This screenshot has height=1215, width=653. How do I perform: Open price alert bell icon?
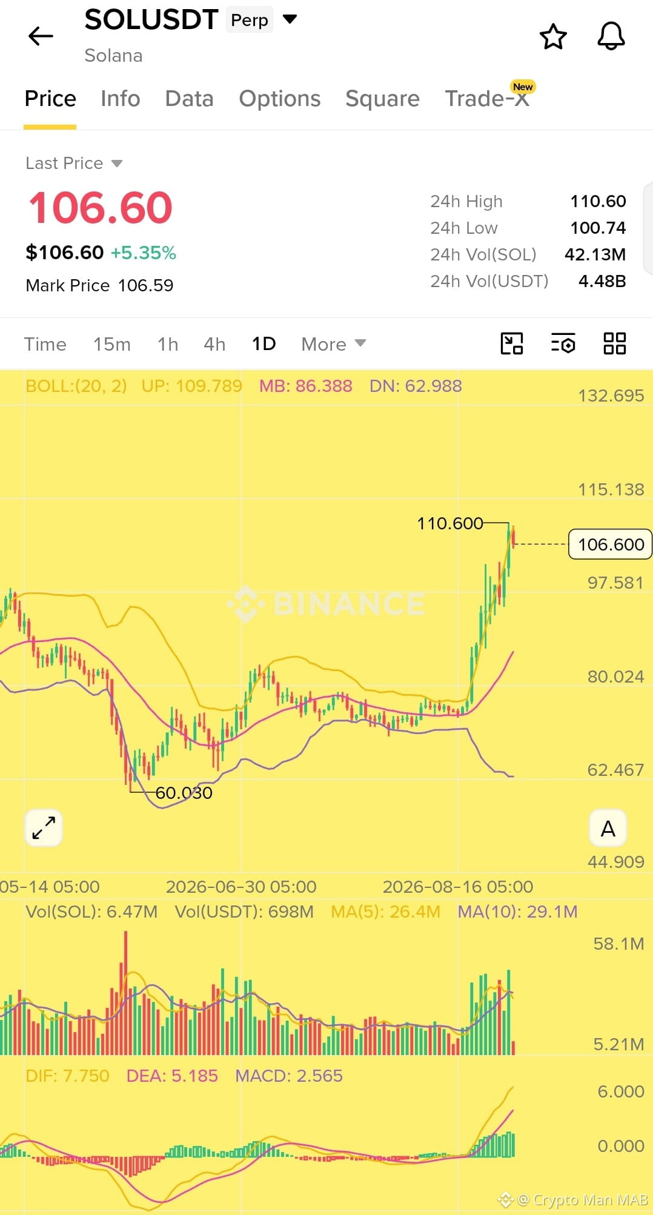coord(611,36)
